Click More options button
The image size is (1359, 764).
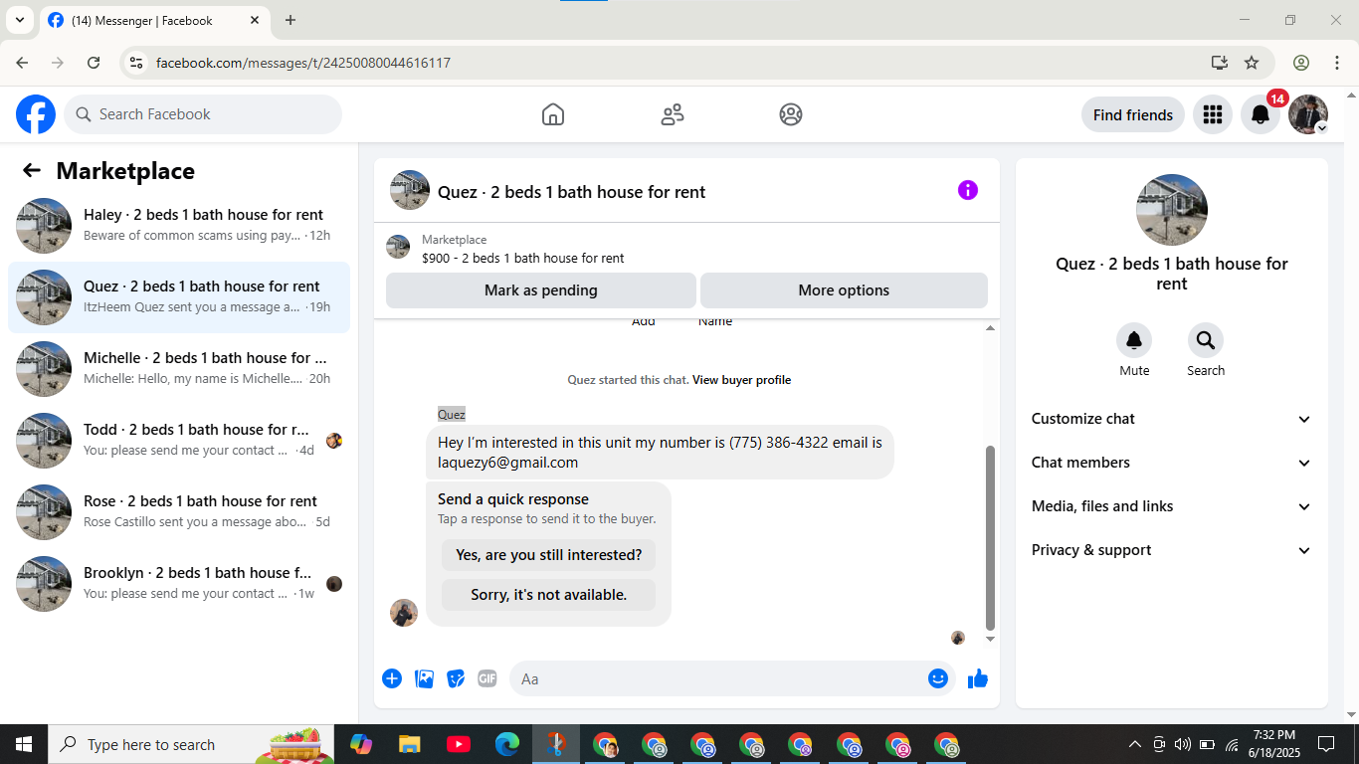tap(844, 290)
